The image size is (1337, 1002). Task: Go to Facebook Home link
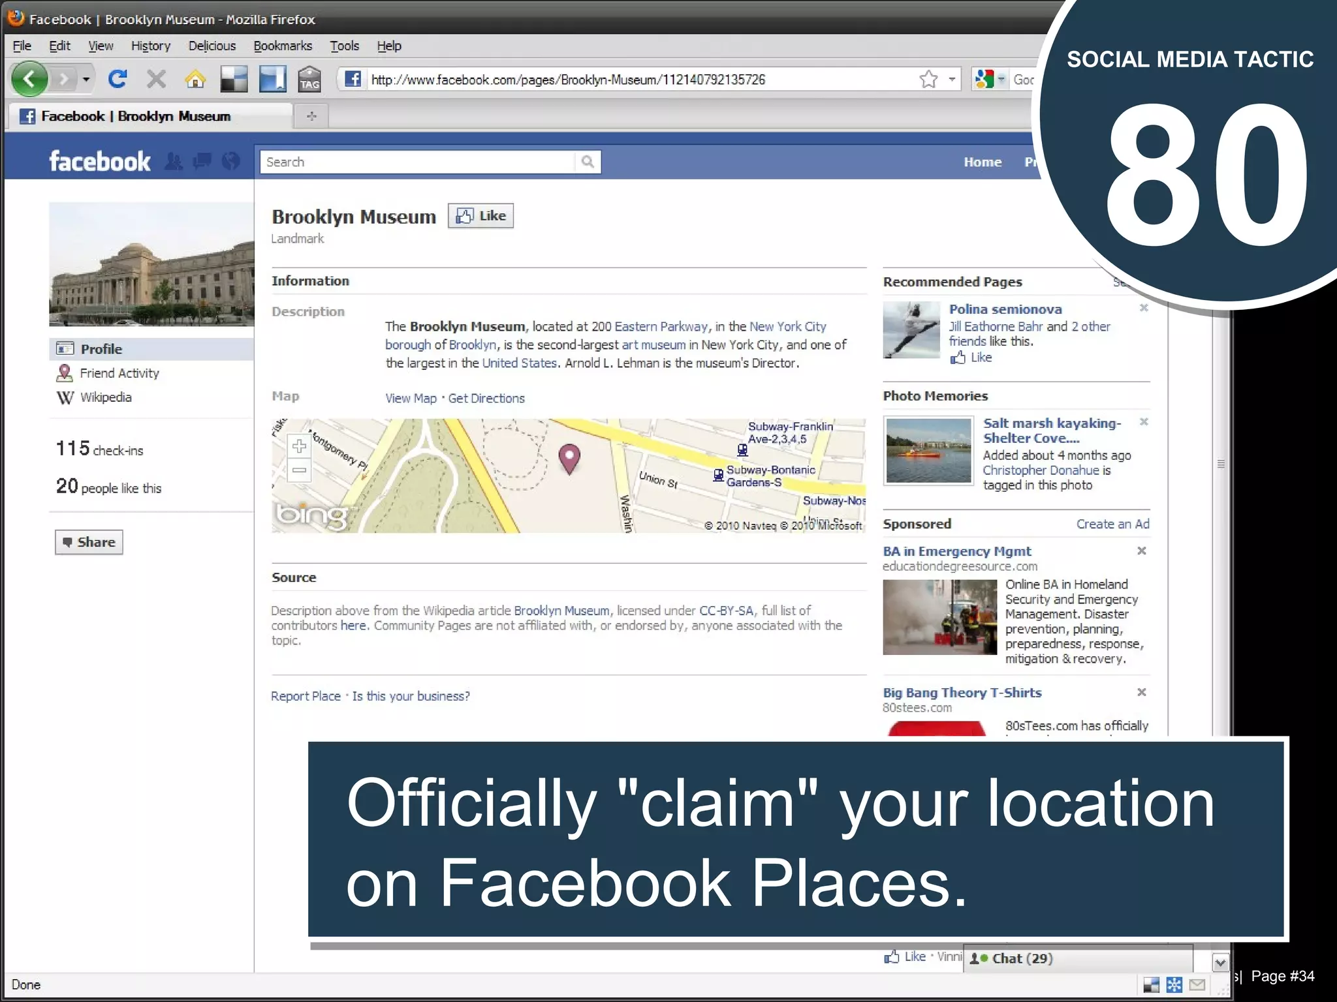[983, 162]
